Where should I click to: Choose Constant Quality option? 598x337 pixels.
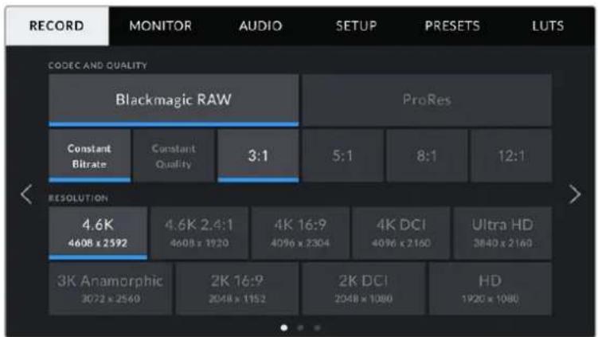coord(174,156)
